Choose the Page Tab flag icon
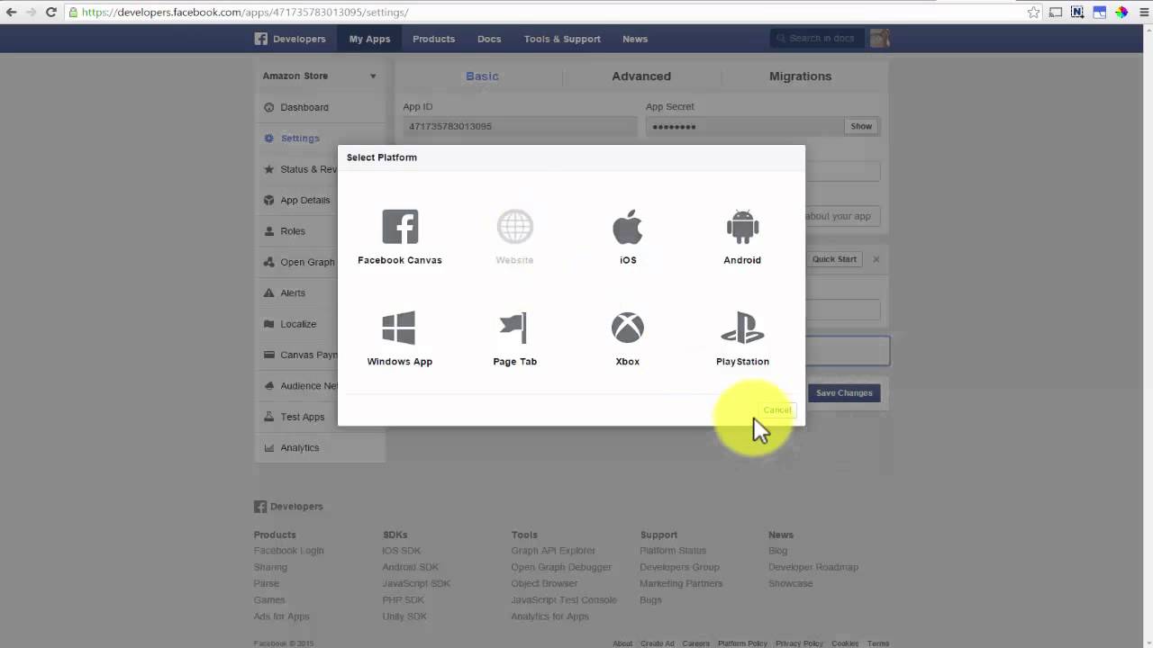Image resolution: width=1153 pixels, height=648 pixels. 513,328
